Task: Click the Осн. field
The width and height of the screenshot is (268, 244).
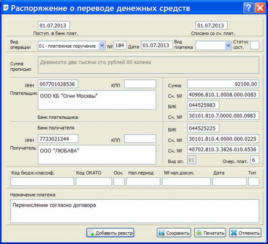Action: [x=119, y=181]
